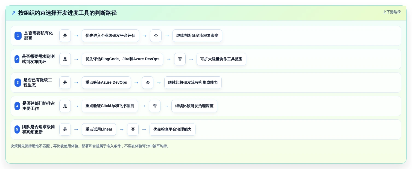Select 否 in the 需求到测试到发布闭环 row

(180, 59)
